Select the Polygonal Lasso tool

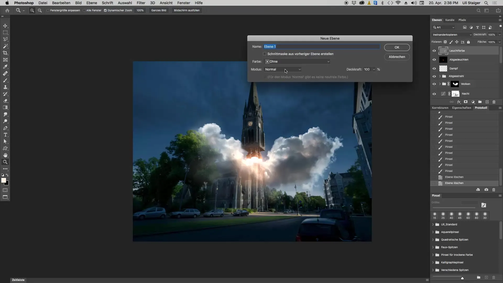pos(5,39)
